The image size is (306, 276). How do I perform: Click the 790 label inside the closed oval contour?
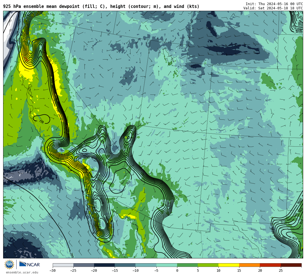(x=41, y=121)
